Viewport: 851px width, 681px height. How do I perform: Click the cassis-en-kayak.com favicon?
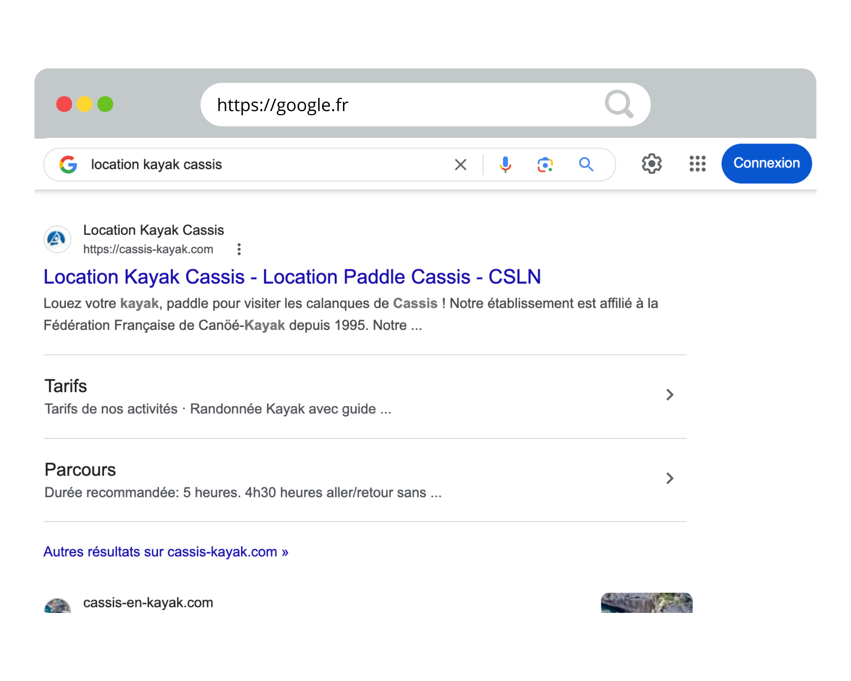(x=57, y=605)
